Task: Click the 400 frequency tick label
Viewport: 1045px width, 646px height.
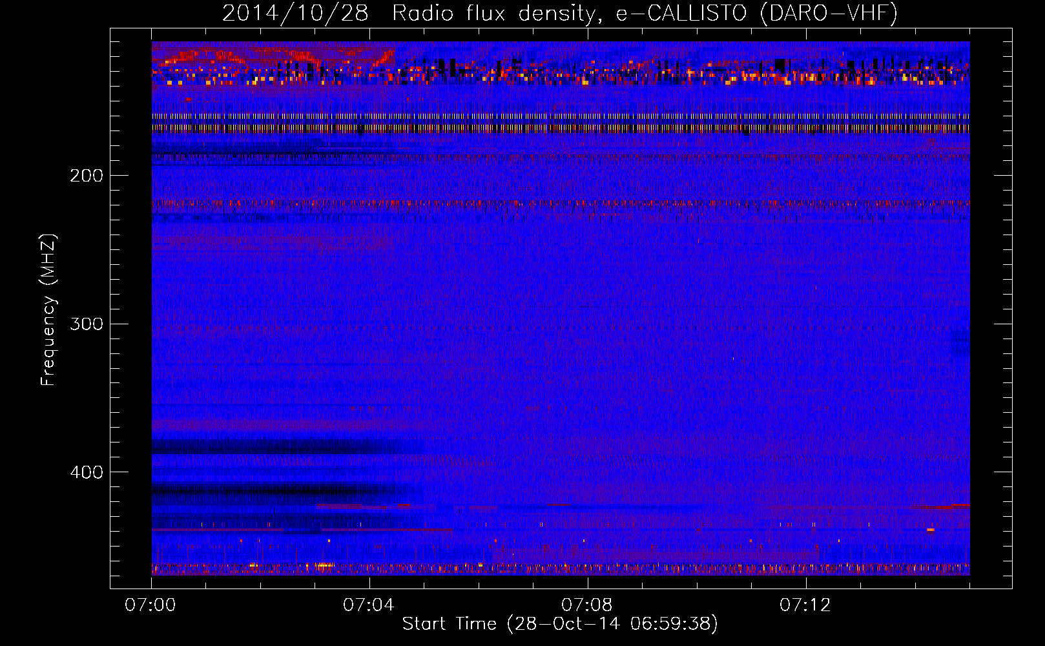Action: coord(87,472)
